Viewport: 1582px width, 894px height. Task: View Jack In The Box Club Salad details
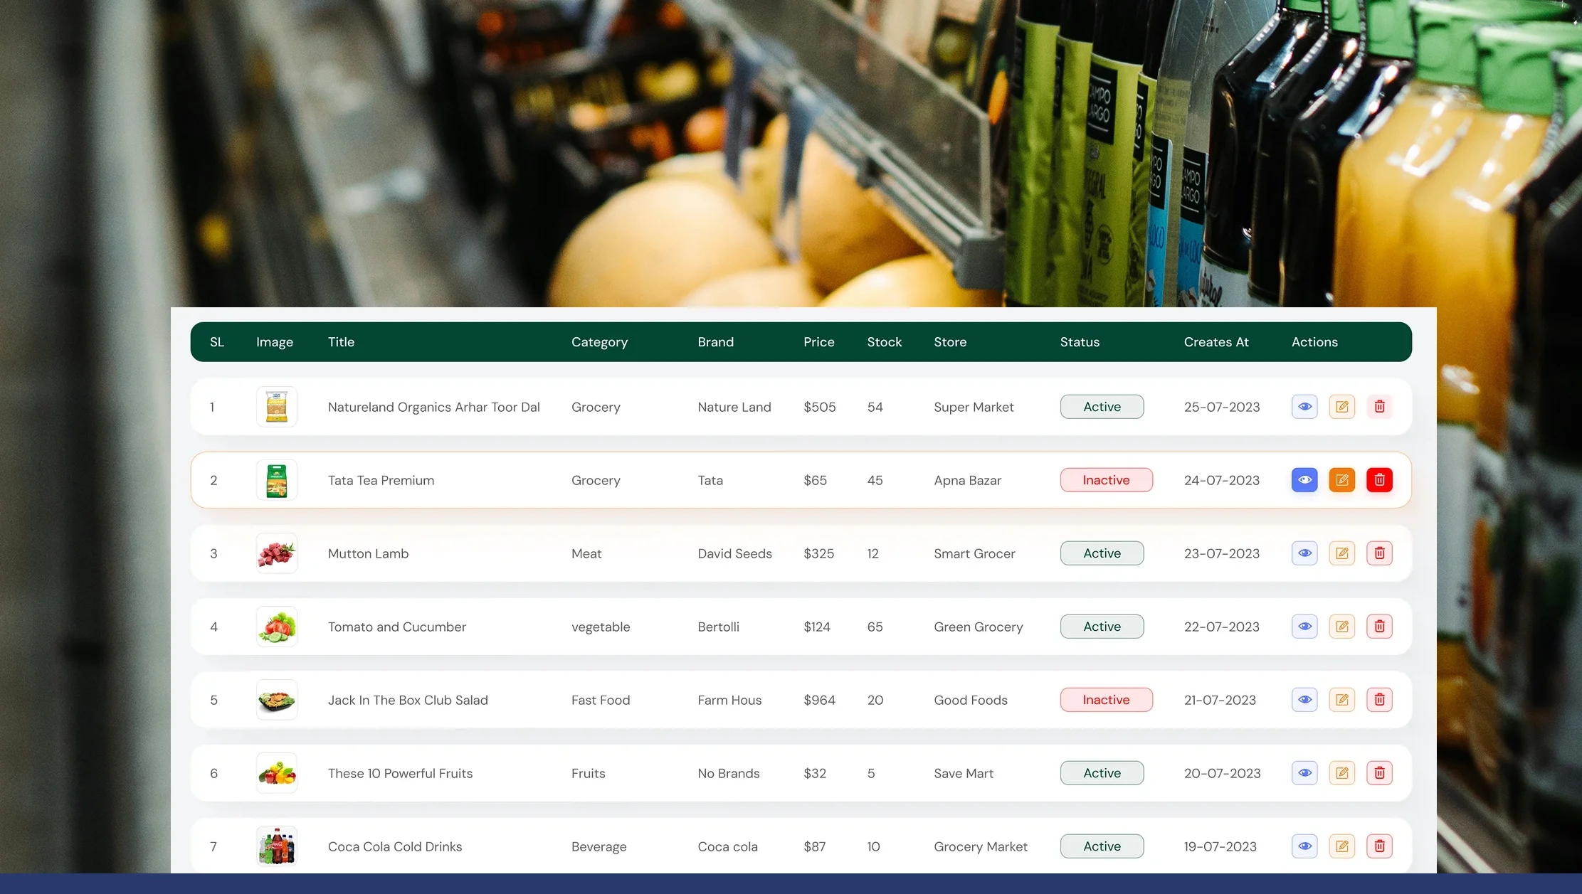(1304, 699)
